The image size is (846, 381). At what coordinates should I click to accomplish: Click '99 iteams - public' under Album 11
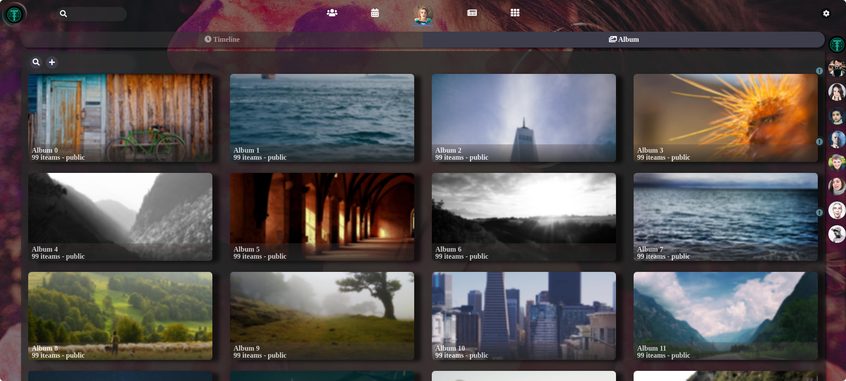664,355
